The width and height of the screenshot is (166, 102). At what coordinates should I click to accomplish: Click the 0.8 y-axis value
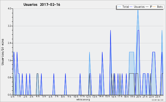9,78
